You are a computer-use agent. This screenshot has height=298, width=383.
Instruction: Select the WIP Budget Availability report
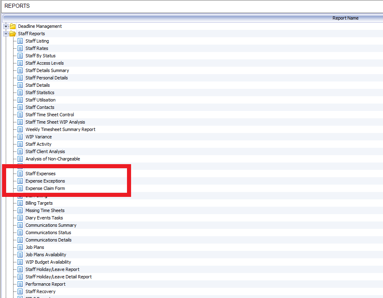point(48,262)
